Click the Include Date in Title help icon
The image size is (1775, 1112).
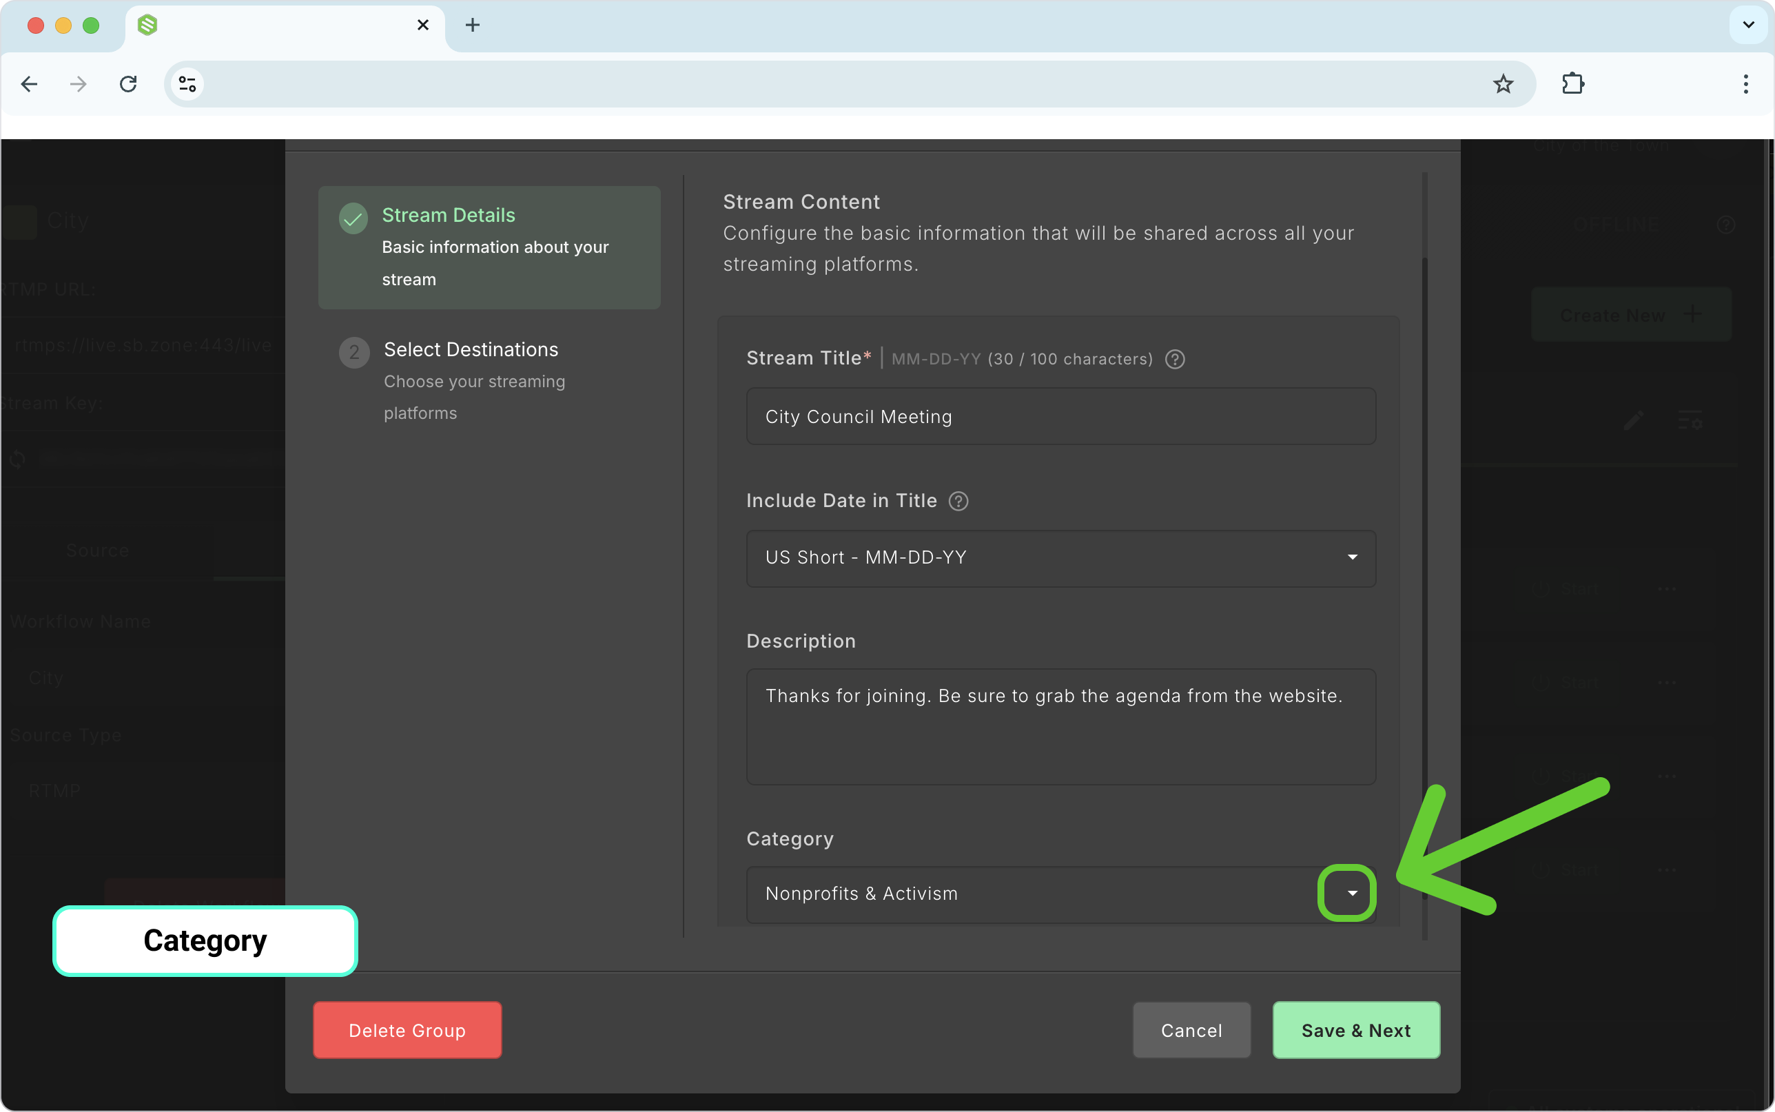(x=958, y=501)
